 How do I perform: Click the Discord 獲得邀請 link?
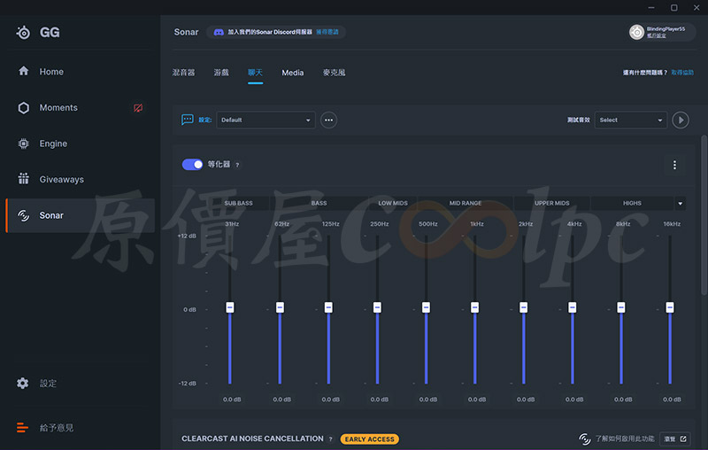[327, 32]
